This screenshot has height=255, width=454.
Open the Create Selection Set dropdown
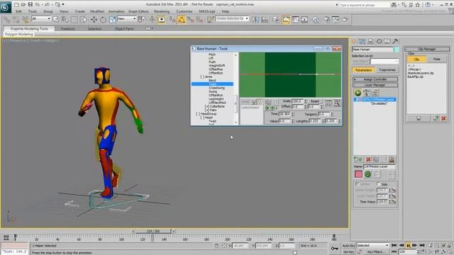point(233,18)
